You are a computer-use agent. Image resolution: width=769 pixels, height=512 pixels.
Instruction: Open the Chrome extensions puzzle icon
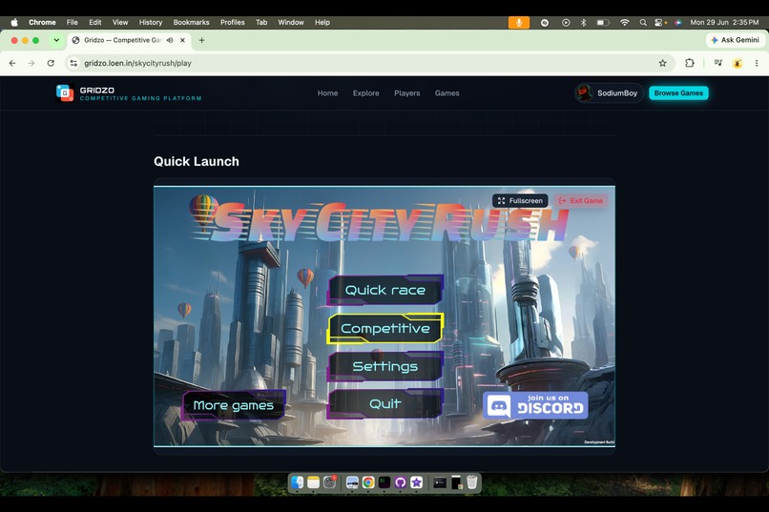pos(690,63)
